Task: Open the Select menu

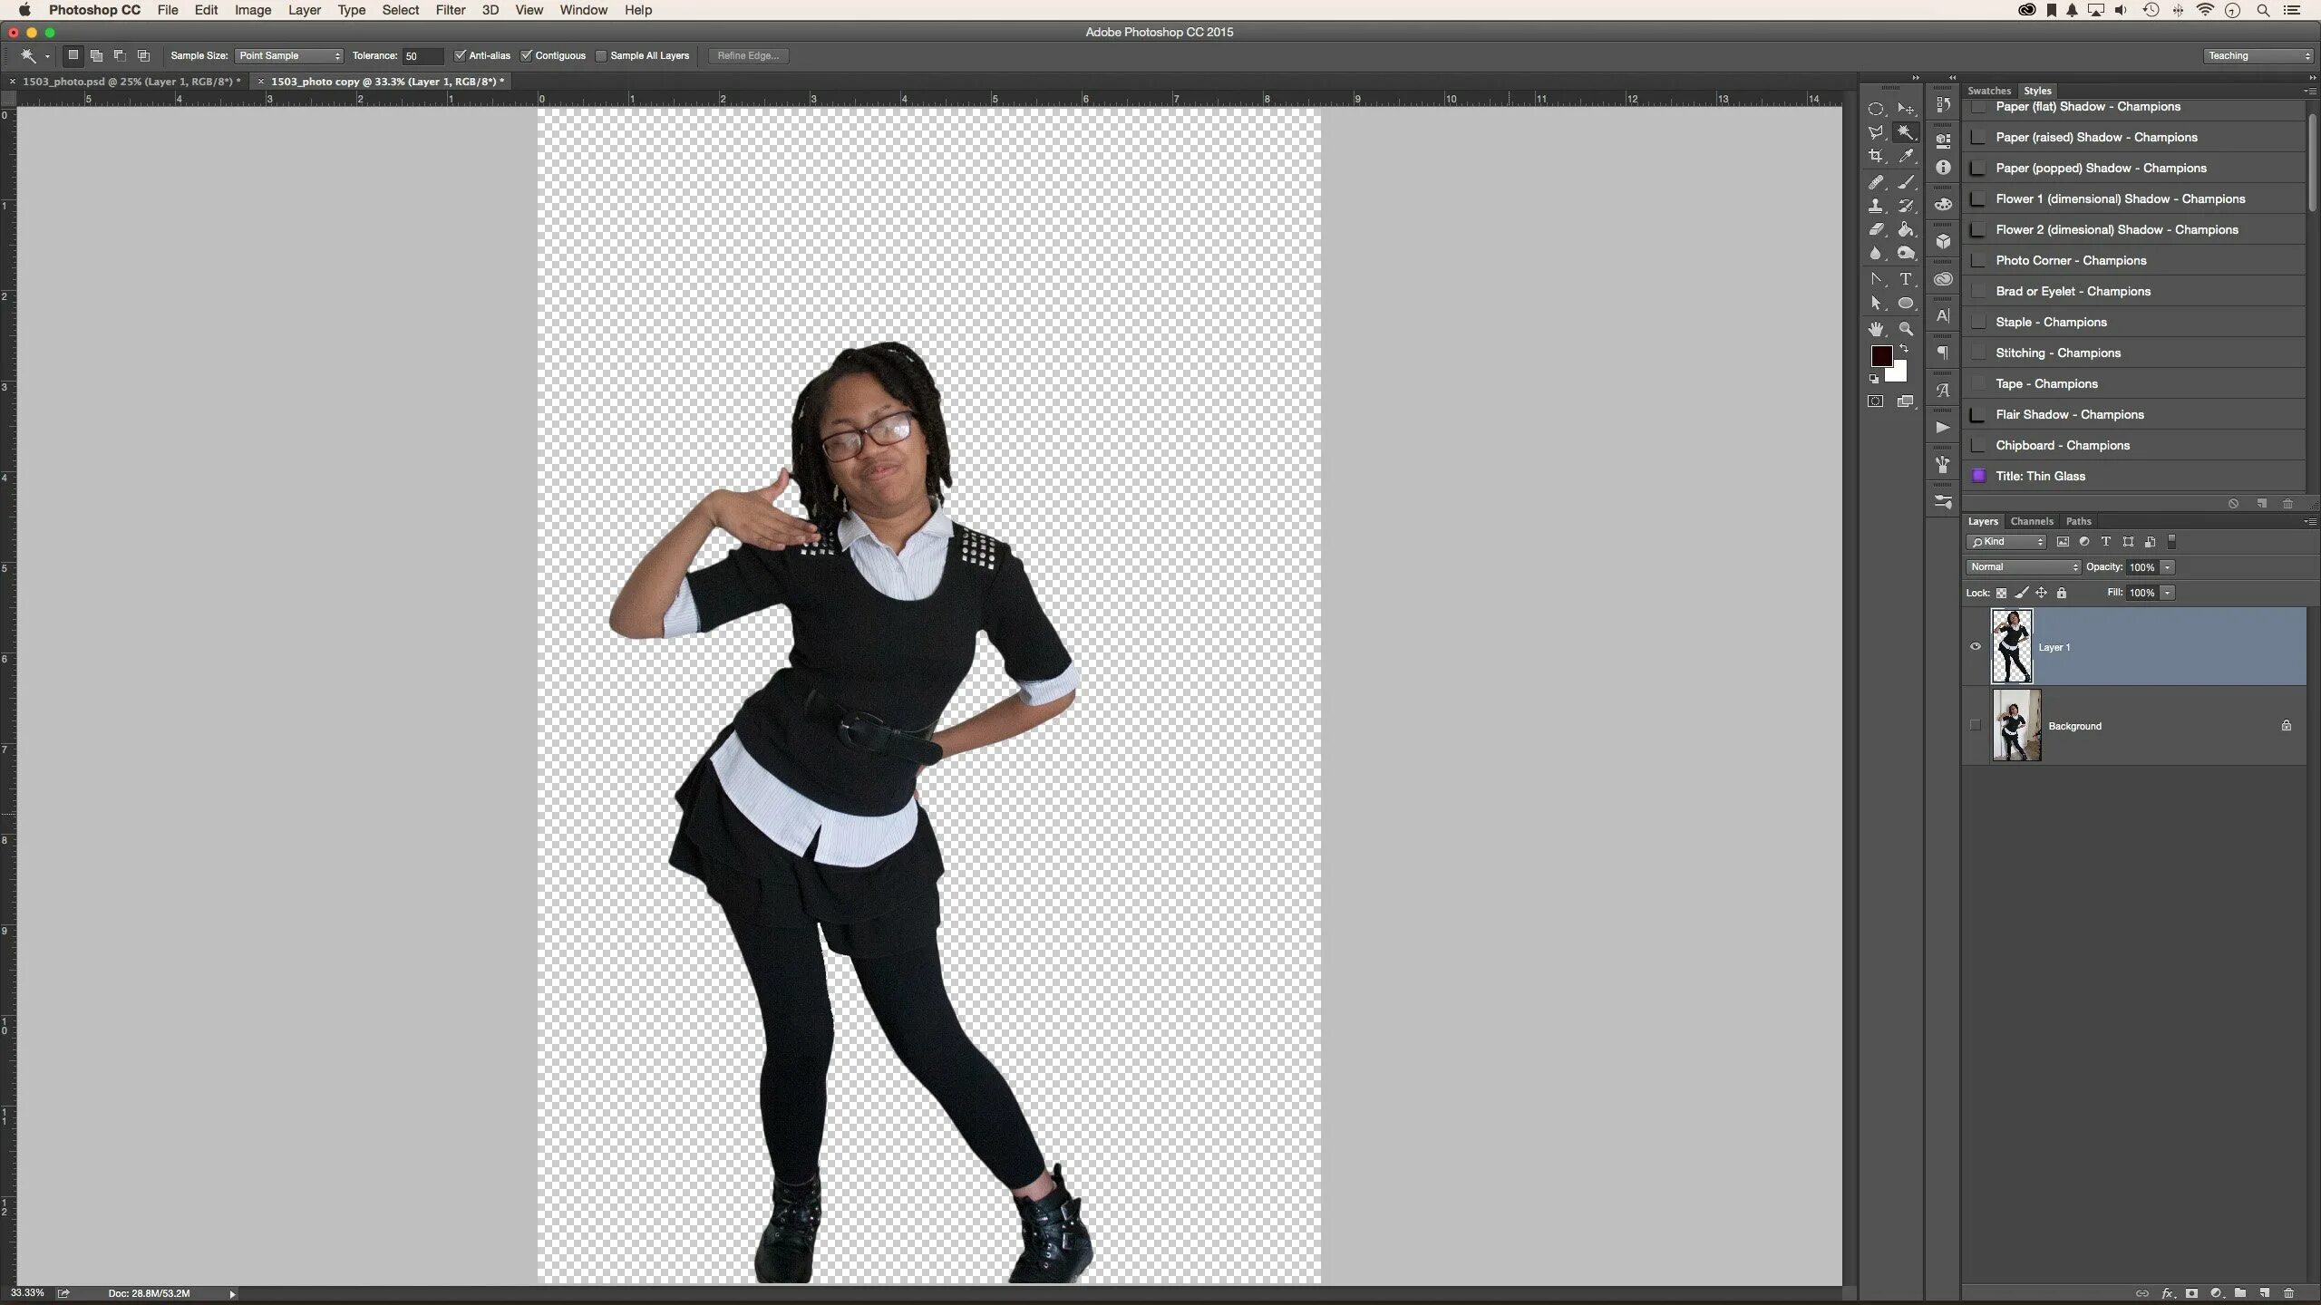Action: coord(399,11)
